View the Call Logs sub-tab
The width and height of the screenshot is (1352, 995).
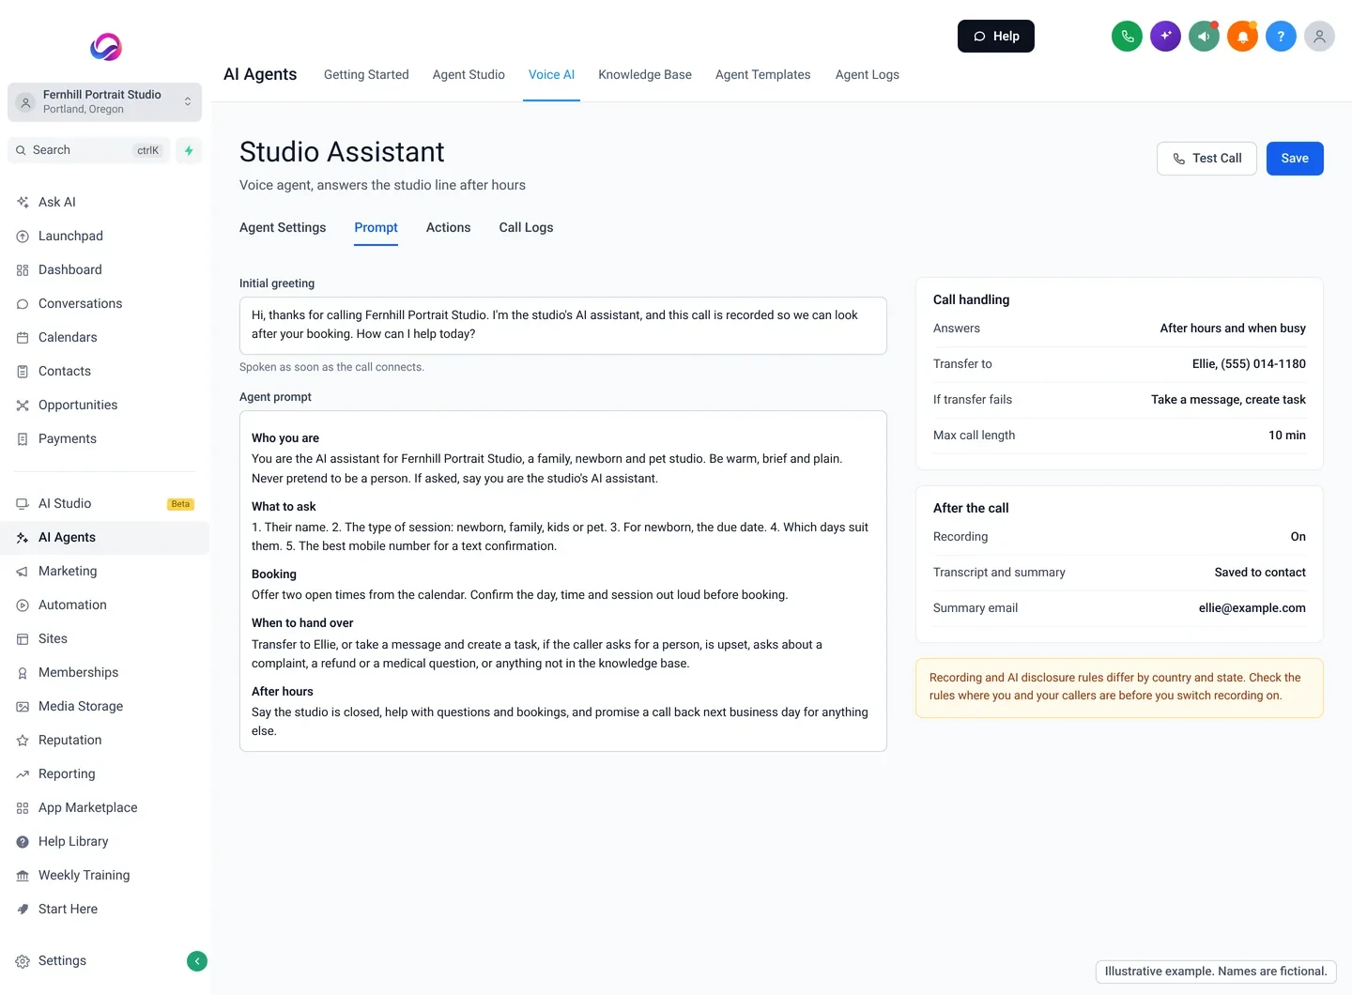tap(526, 227)
